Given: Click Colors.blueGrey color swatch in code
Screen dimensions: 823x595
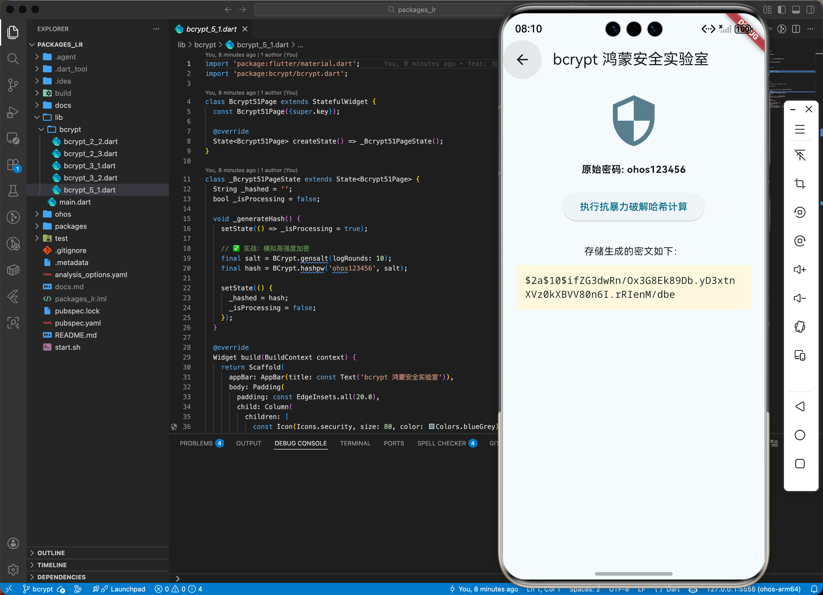Looking at the screenshot, I should coord(432,427).
